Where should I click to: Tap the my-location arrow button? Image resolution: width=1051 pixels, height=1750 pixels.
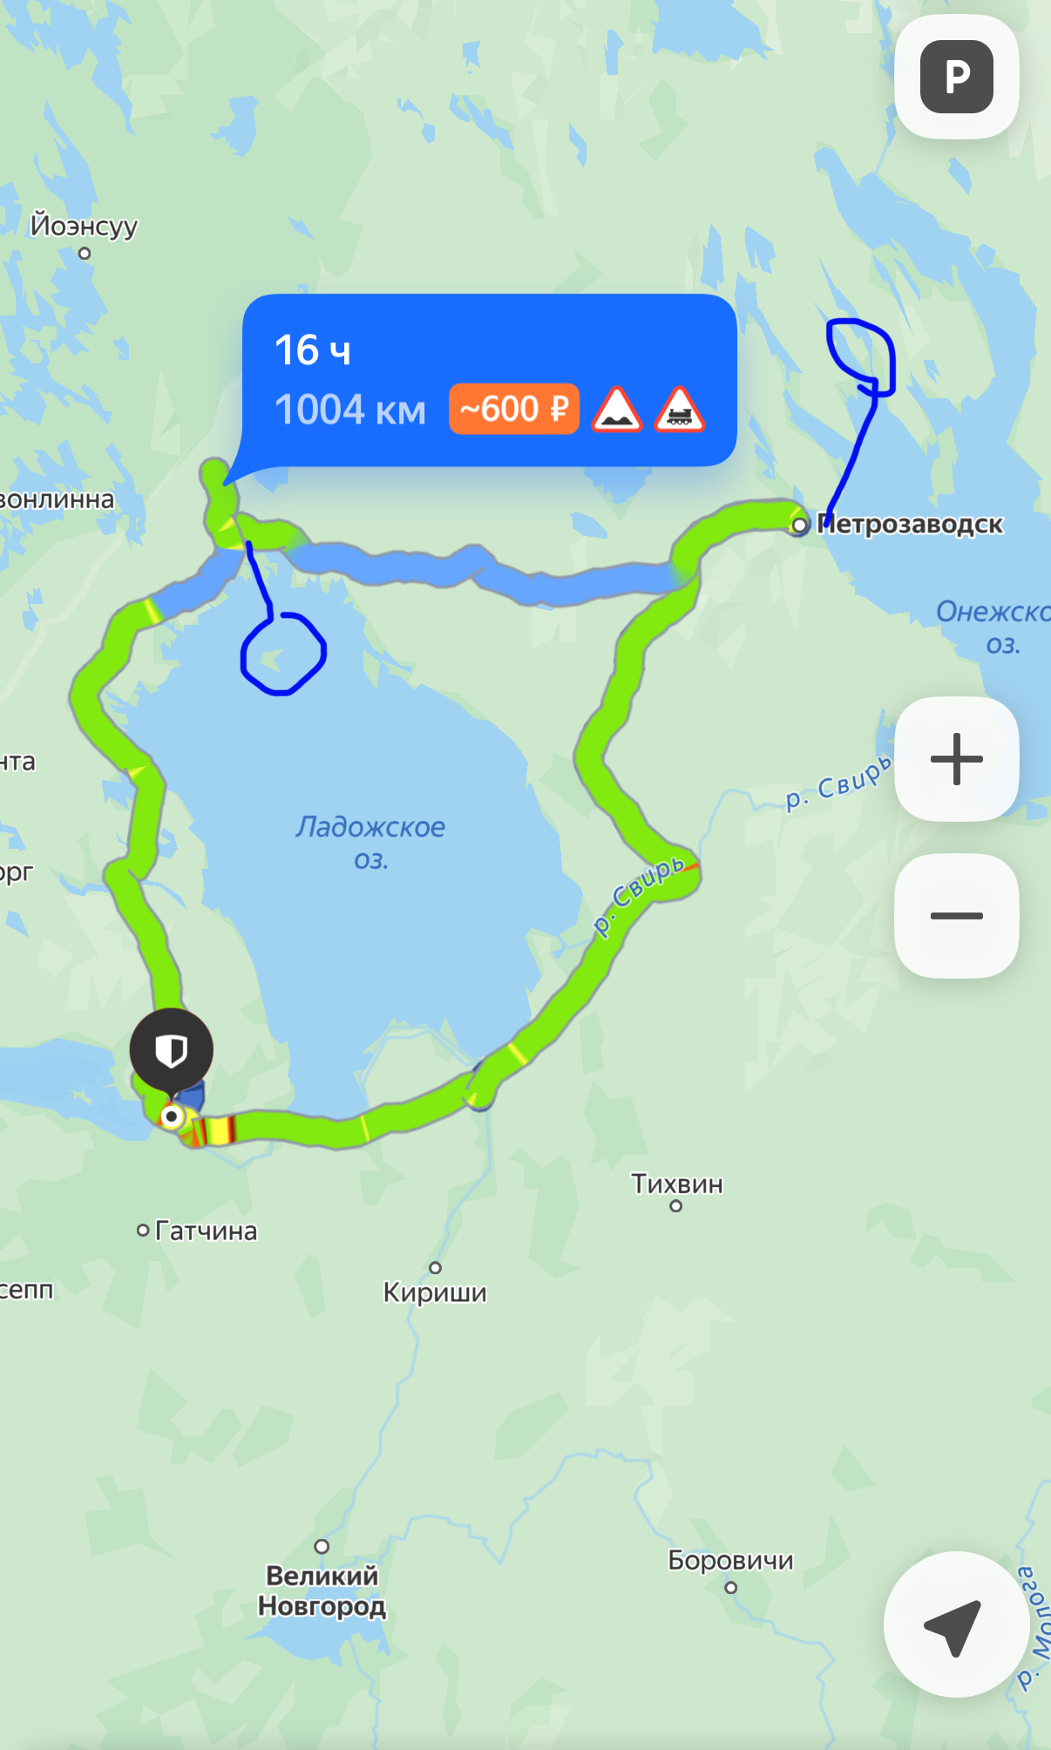pos(956,1625)
